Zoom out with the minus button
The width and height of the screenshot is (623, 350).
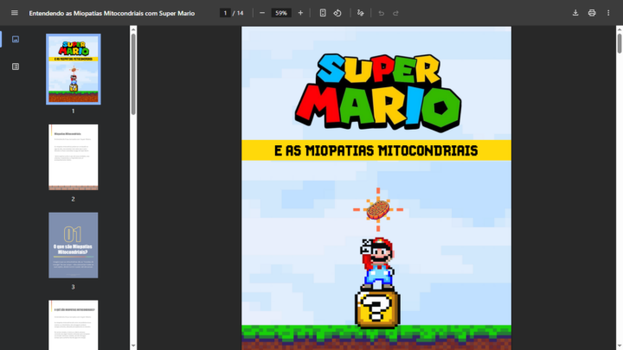(262, 13)
